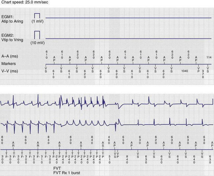Click the 960 A–A interval in the lower strip
Screen dimensions: 214x176
[x=25, y=138]
